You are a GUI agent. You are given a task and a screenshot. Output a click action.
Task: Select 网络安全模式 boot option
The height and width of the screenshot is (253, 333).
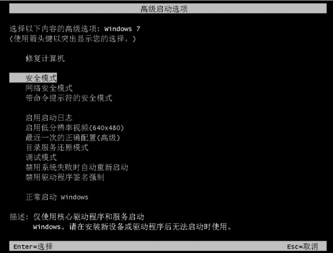(x=49, y=88)
